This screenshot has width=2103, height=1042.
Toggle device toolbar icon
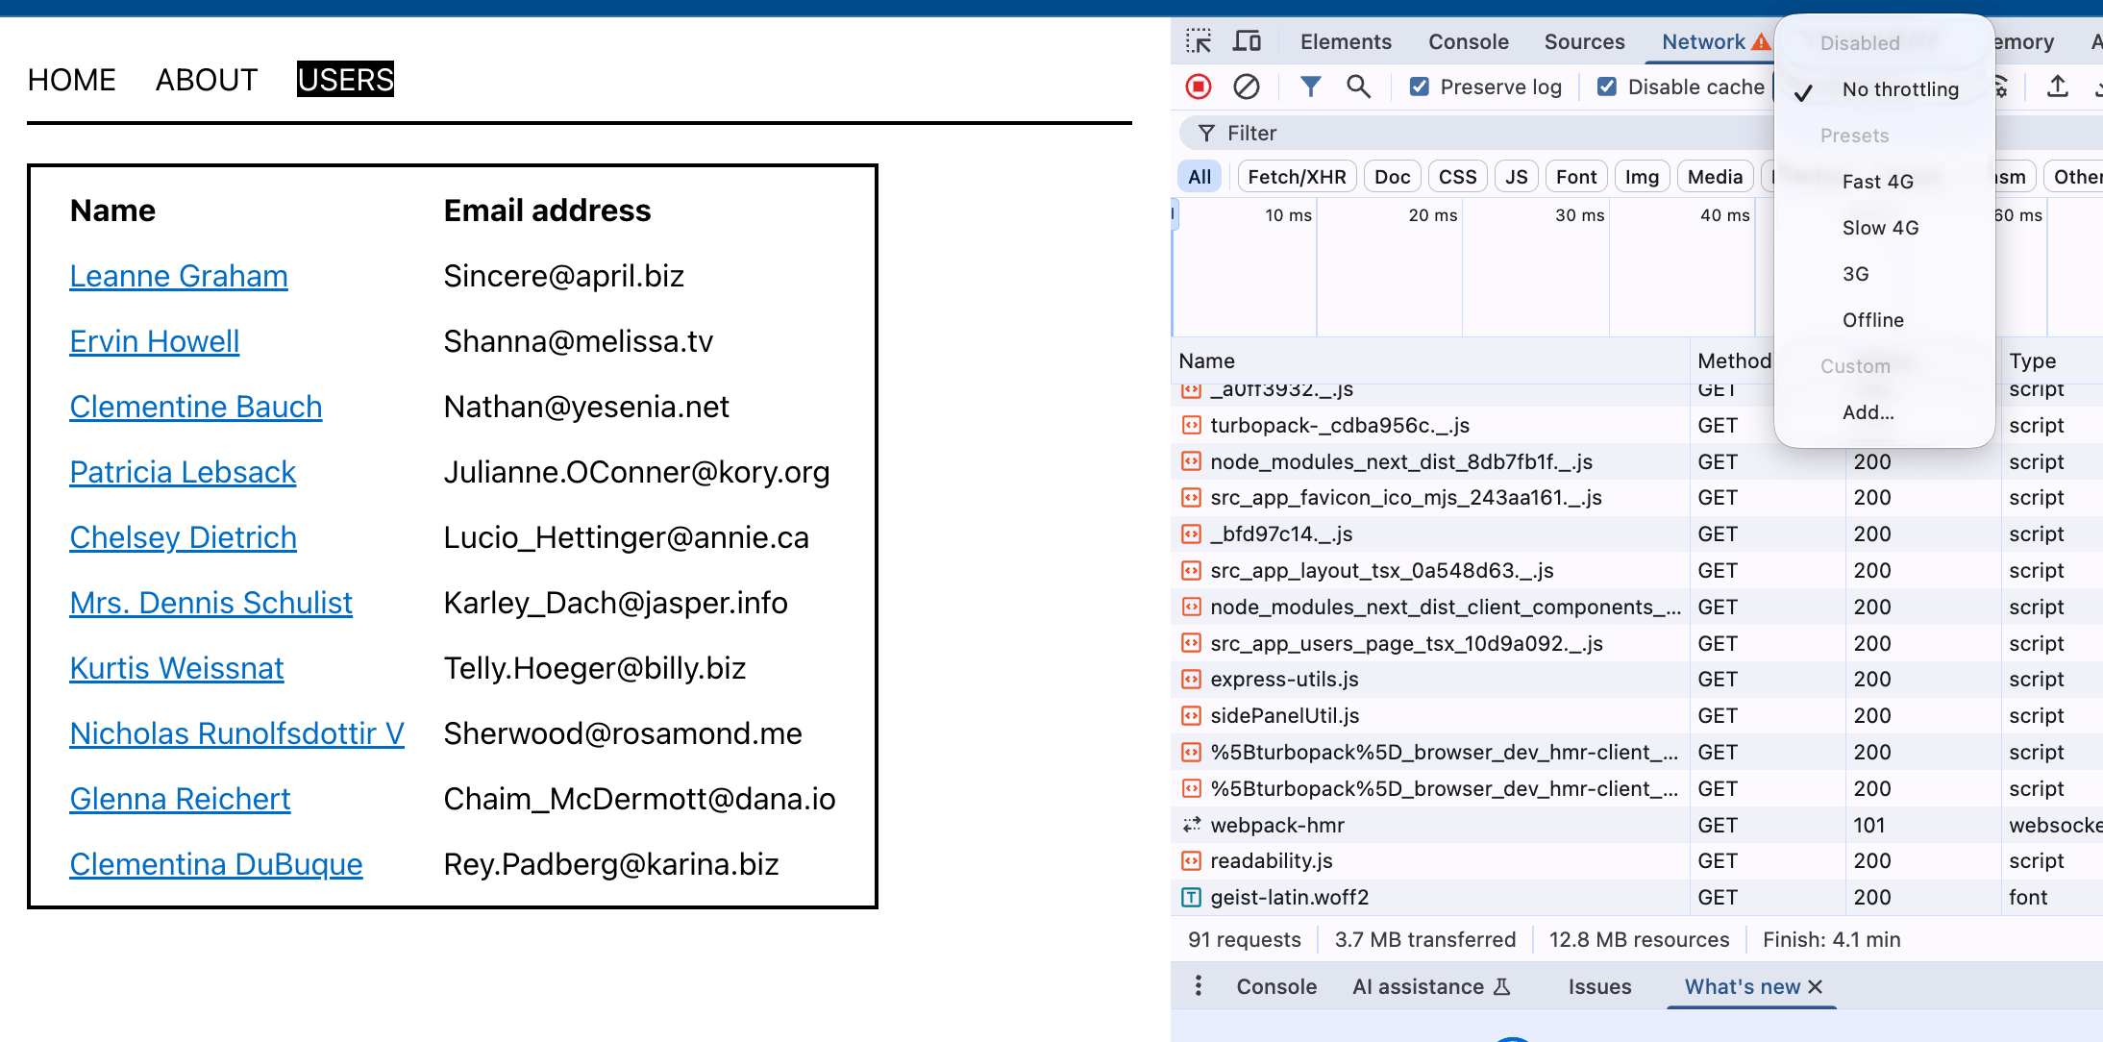(1248, 41)
